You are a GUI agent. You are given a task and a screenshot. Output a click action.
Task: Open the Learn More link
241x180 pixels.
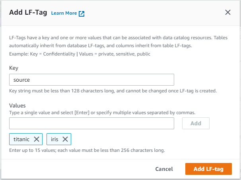[x=64, y=13]
